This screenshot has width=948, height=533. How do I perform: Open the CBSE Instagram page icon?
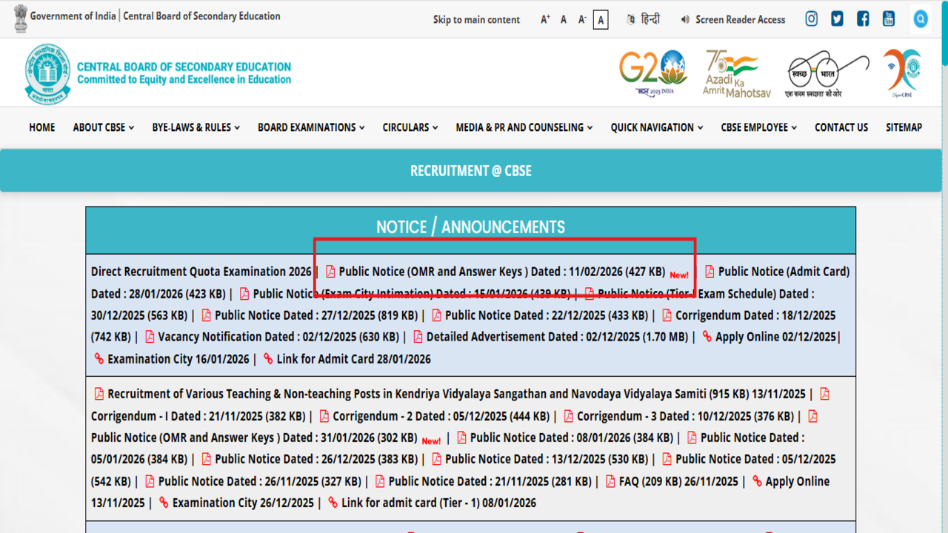click(811, 19)
